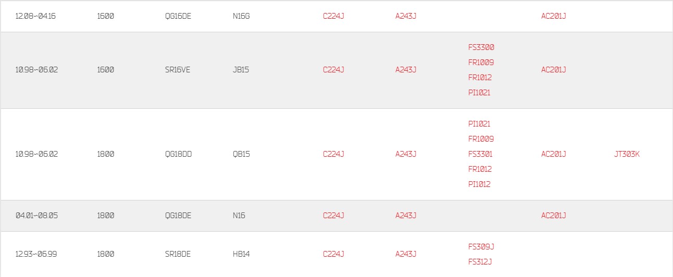Open FR1012 in the QG18DD row
Image resolution: width=673 pixels, height=277 pixels.
pyautogui.click(x=480, y=169)
